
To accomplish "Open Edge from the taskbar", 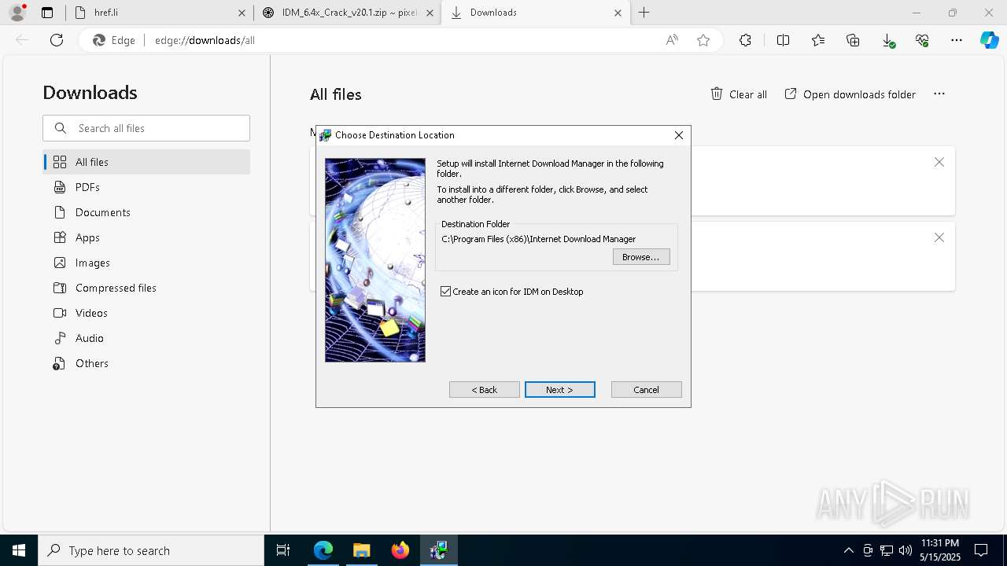I will click(323, 550).
